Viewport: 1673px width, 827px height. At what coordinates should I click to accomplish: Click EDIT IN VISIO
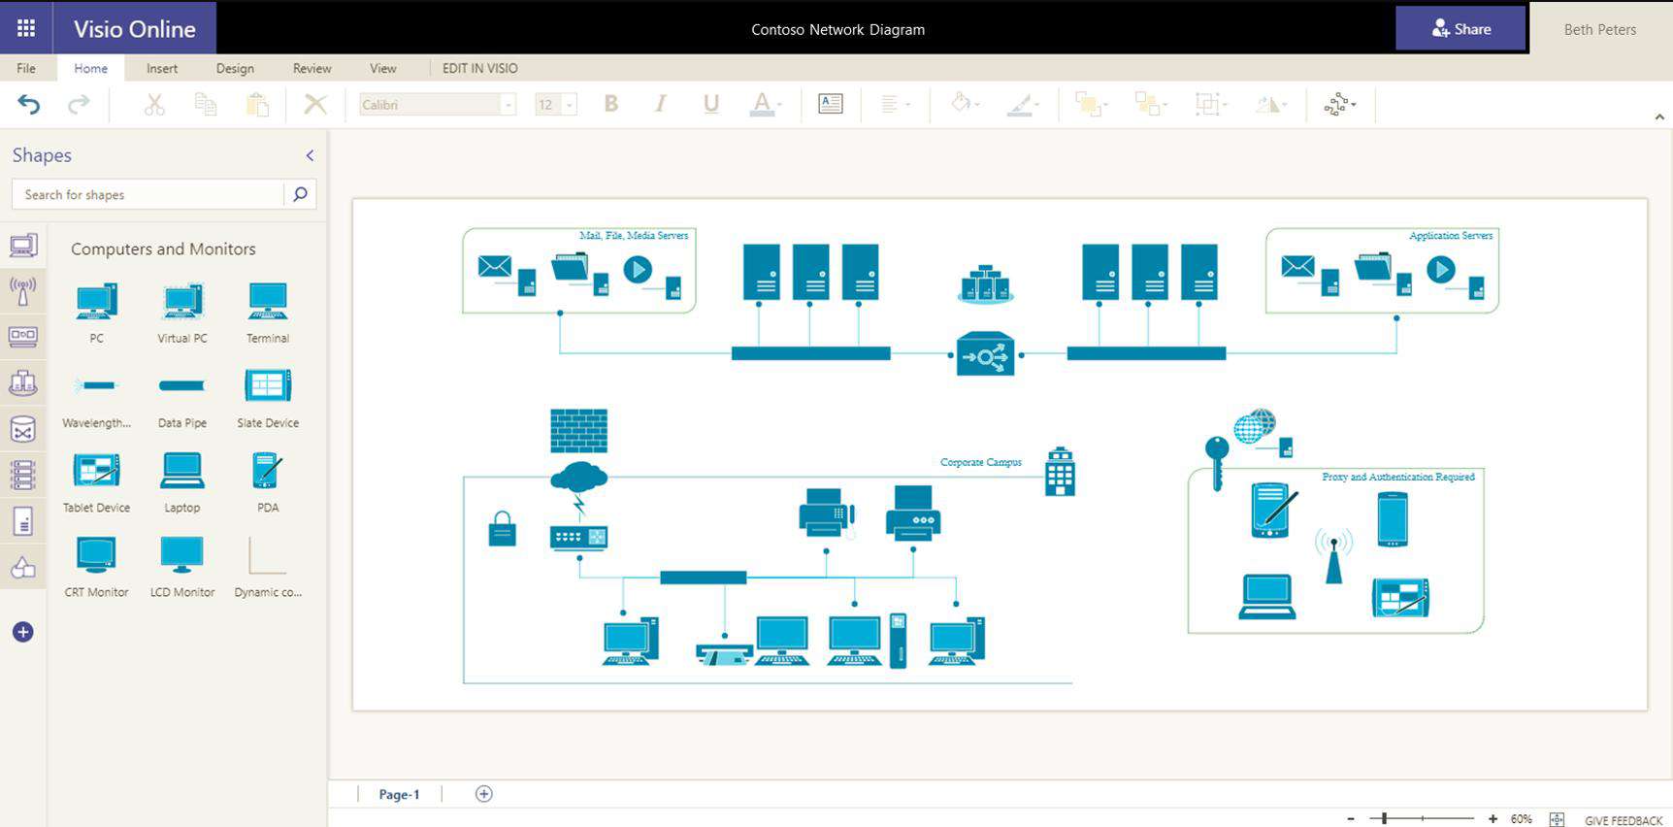tap(480, 68)
